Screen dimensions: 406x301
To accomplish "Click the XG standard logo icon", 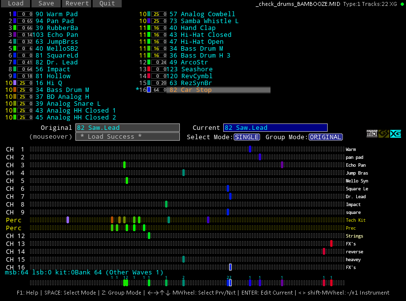I will tap(395, 134).
